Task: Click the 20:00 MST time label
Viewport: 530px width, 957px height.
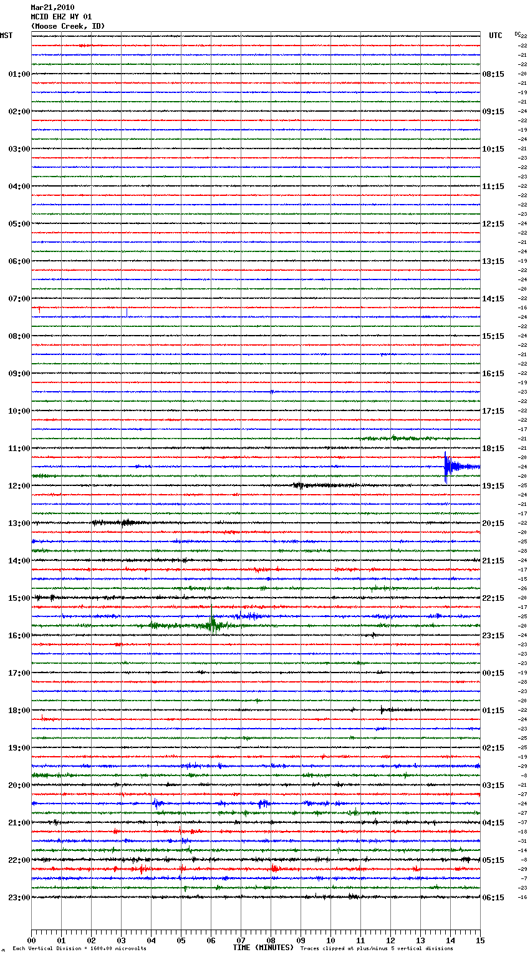Action: coord(19,785)
